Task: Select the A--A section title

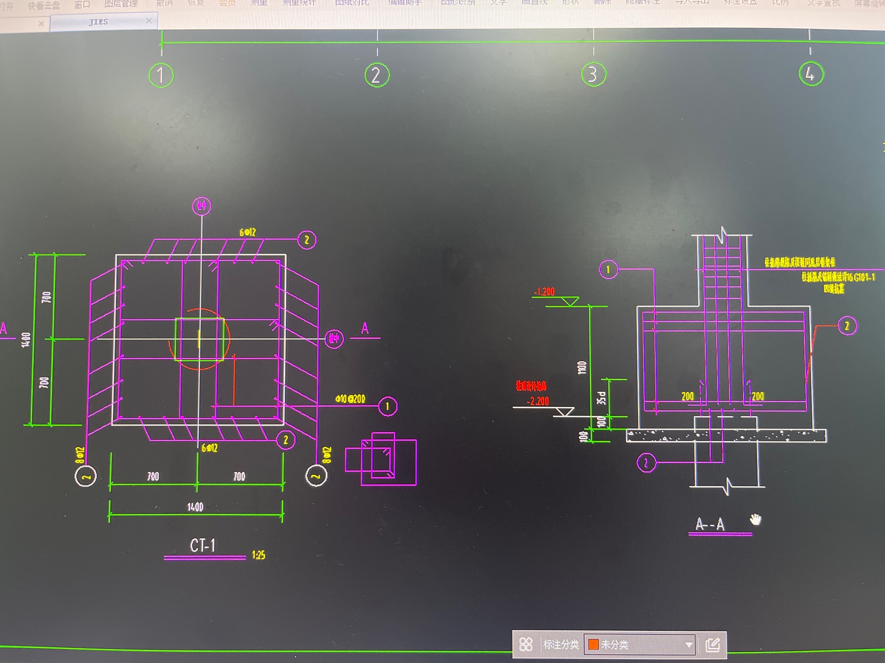Action: (710, 525)
